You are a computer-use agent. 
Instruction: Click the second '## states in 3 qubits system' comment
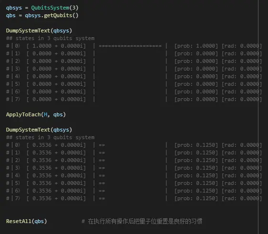[x=50, y=137]
